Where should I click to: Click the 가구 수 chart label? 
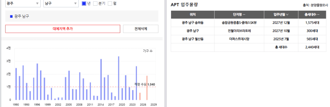148,51
